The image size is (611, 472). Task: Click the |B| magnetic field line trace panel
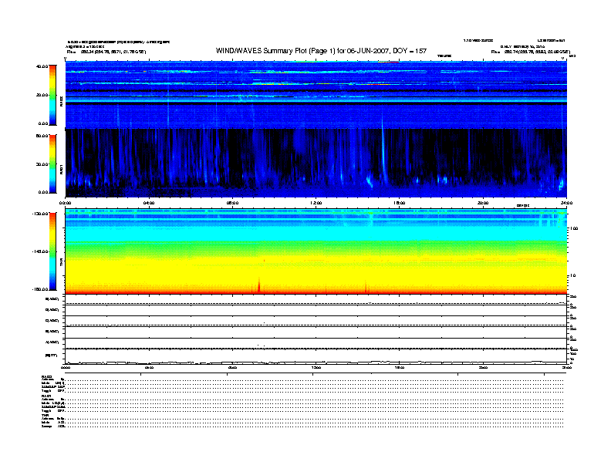316,356
